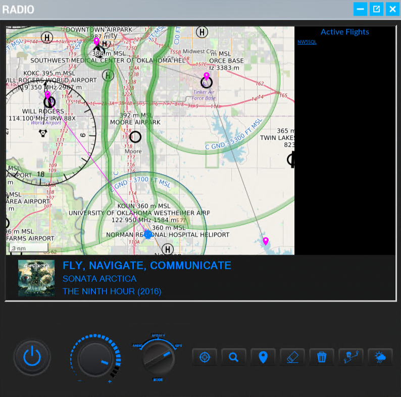Open the NW55QL active flight link
401x397 pixels.
(x=307, y=42)
